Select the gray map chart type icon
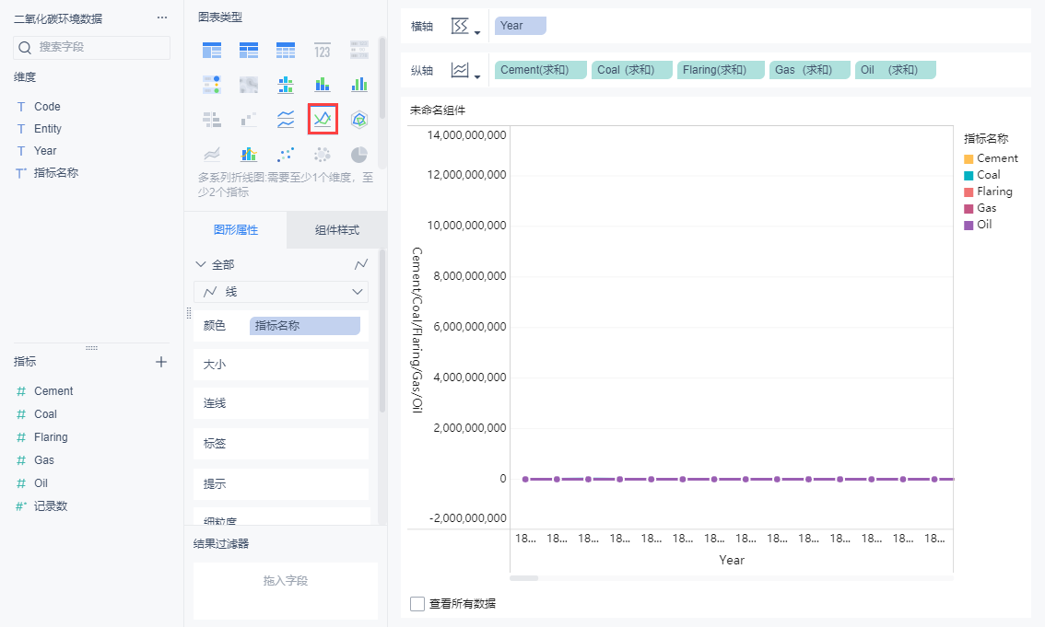The image size is (1045, 627). point(249,85)
